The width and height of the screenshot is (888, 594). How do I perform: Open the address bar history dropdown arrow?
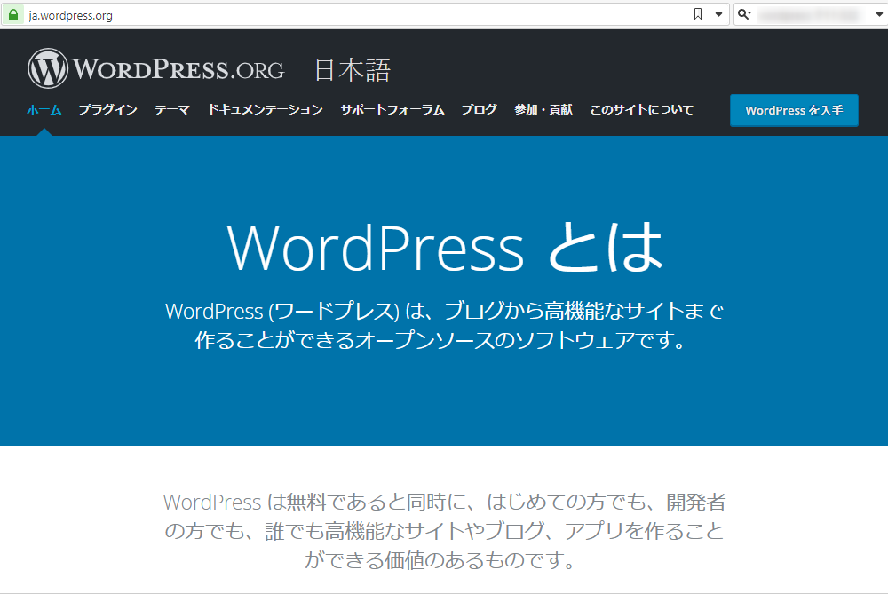718,14
